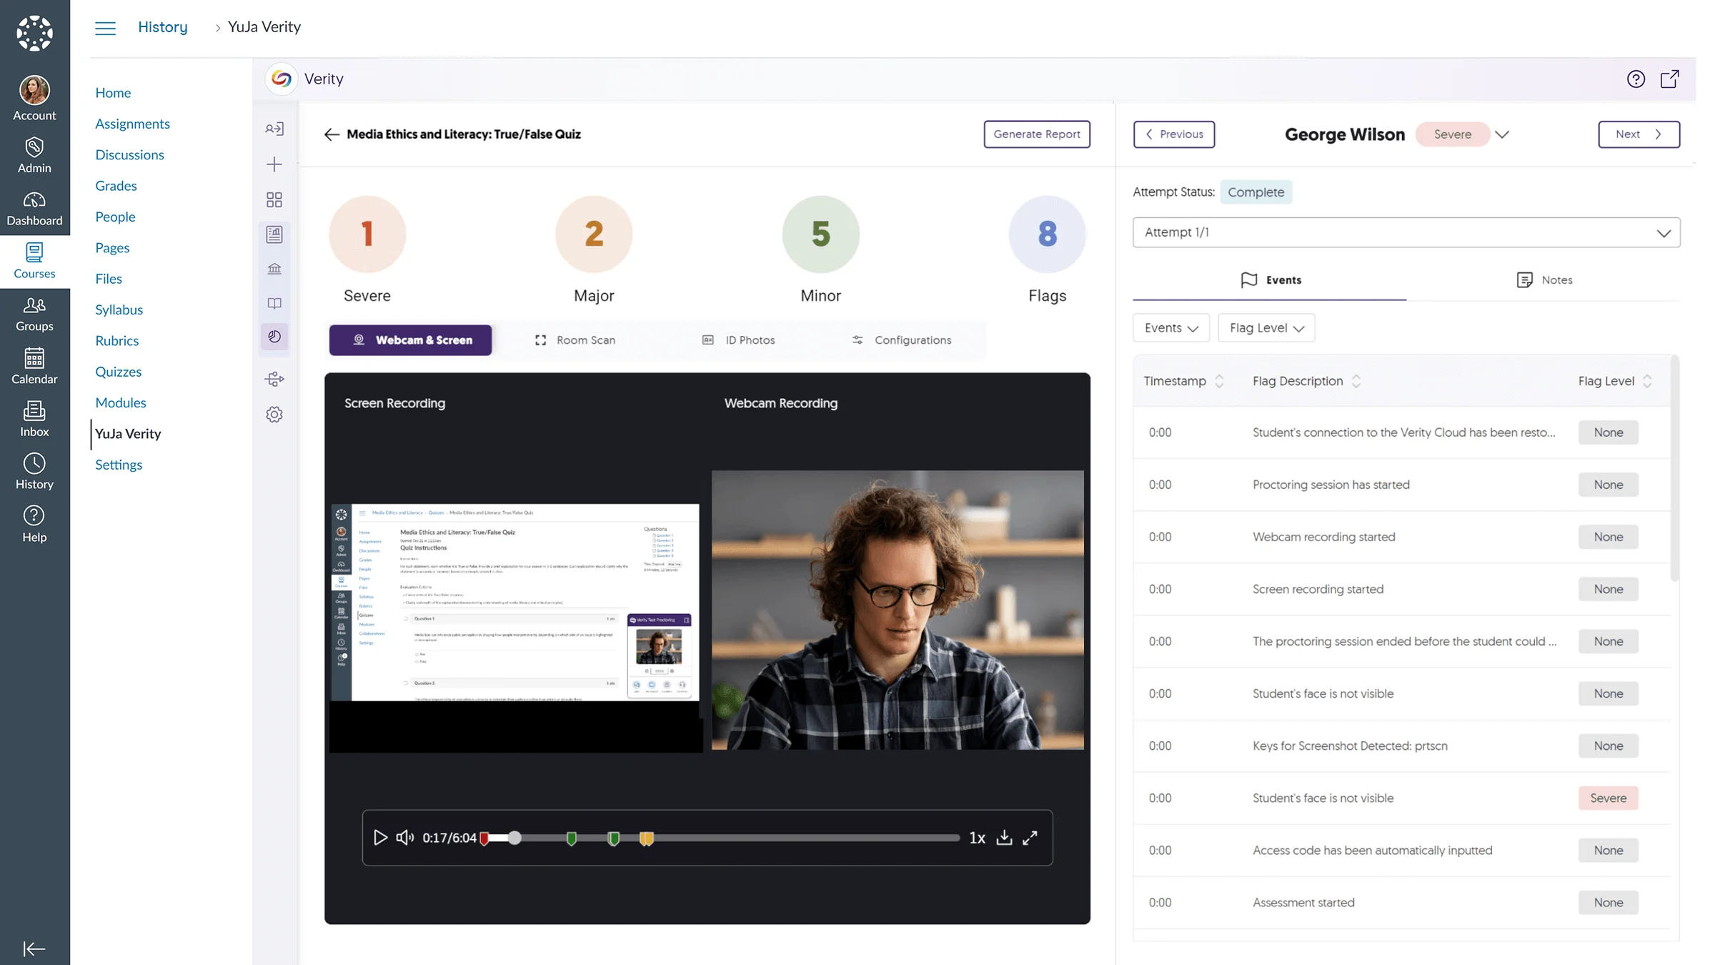The image size is (1715, 965).
Task: Click the events list scrollbar
Action: 1674,468
